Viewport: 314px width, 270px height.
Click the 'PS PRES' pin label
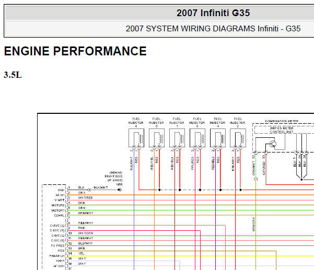coord(57,245)
